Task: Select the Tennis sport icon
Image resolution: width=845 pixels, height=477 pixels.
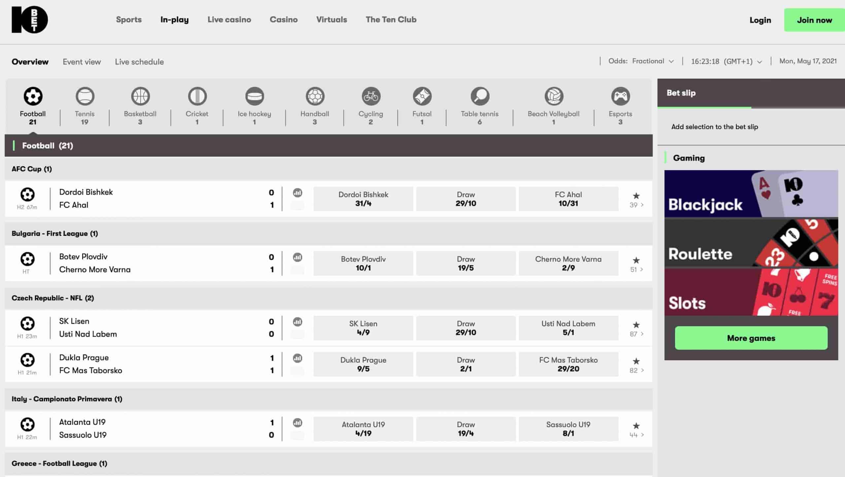Action: [85, 96]
